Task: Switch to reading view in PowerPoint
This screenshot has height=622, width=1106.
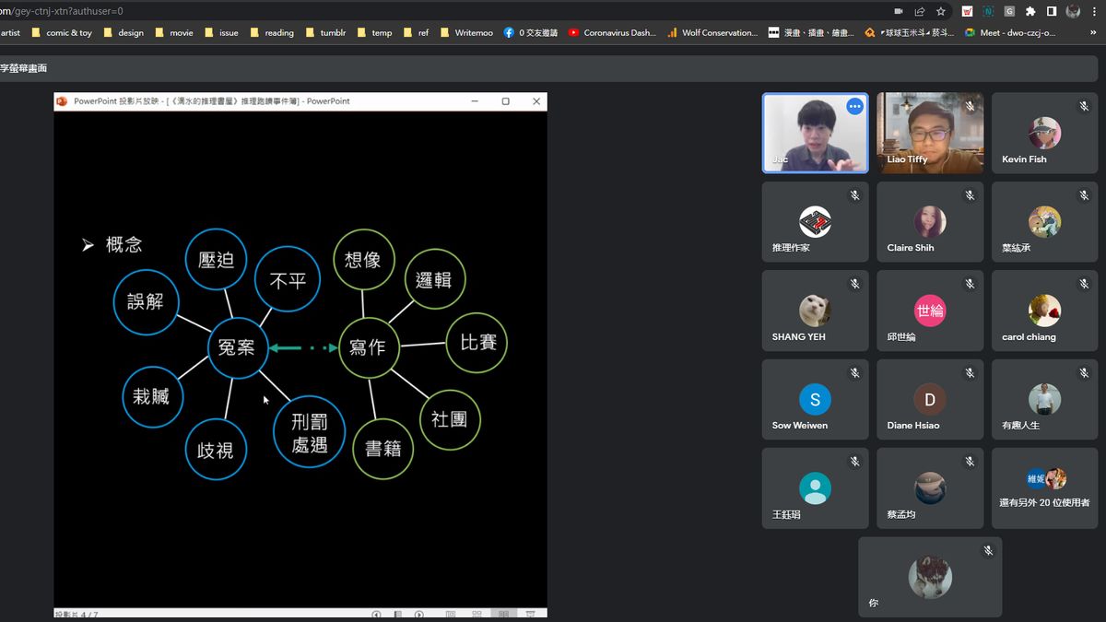Action: pyautogui.click(x=503, y=614)
